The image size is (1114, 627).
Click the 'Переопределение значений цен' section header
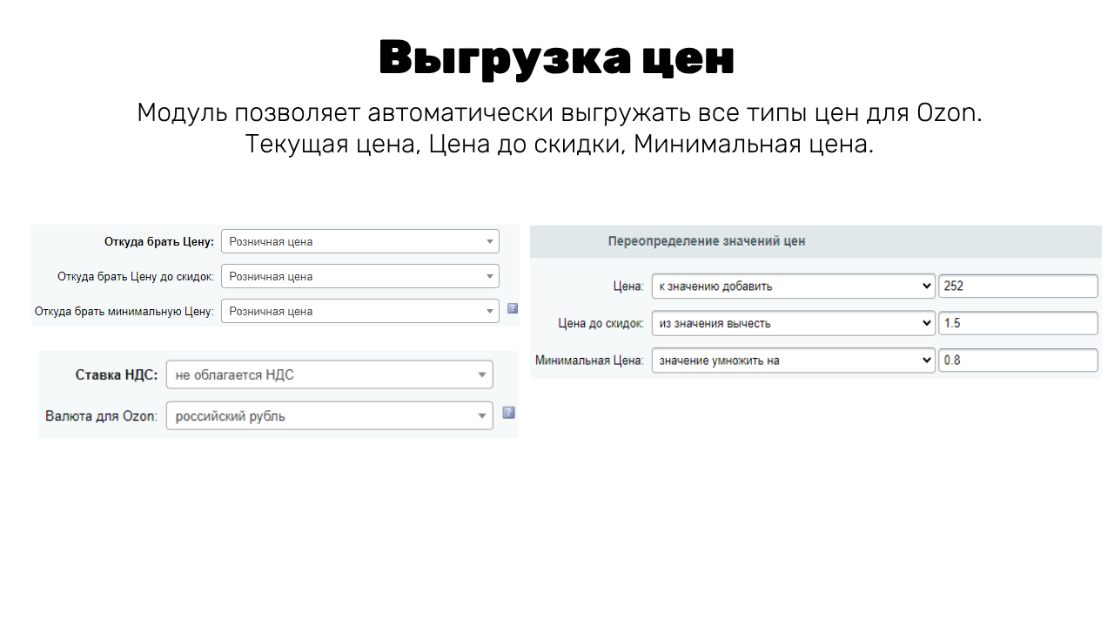[x=706, y=242]
